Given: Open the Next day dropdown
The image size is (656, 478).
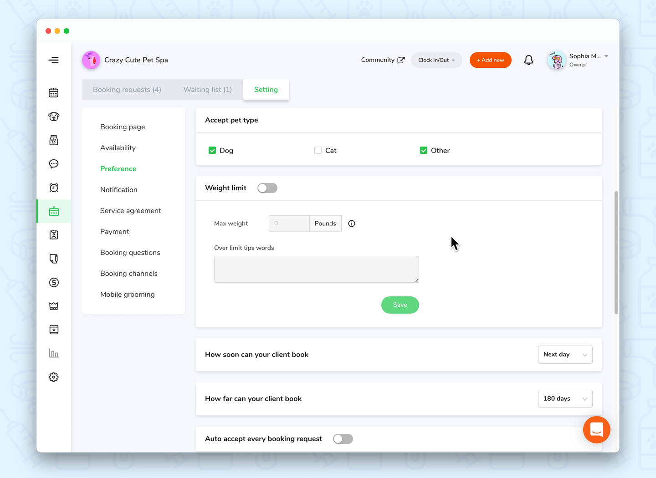Looking at the screenshot, I should [x=565, y=355].
